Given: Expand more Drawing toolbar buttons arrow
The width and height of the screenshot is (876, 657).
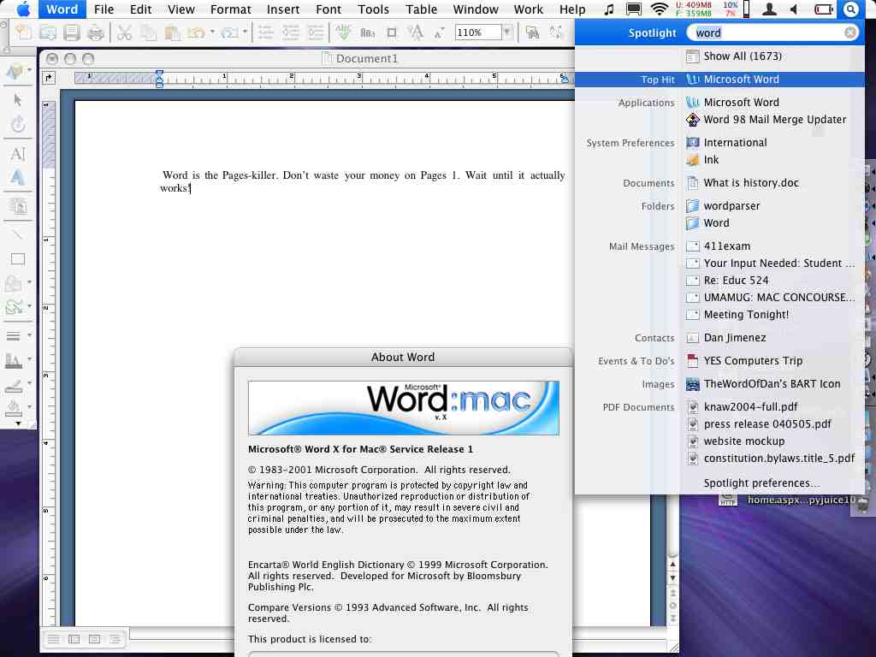Looking at the screenshot, I should (x=18, y=424).
